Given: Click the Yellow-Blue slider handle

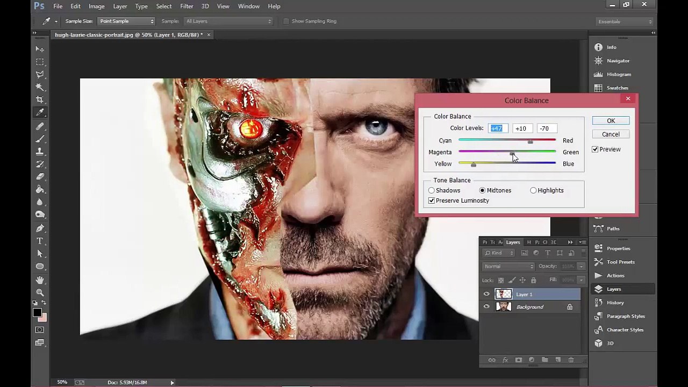Looking at the screenshot, I should click(x=474, y=164).
